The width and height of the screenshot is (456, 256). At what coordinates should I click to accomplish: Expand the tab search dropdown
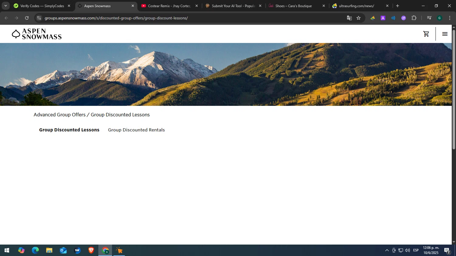[x=5, y=6]
